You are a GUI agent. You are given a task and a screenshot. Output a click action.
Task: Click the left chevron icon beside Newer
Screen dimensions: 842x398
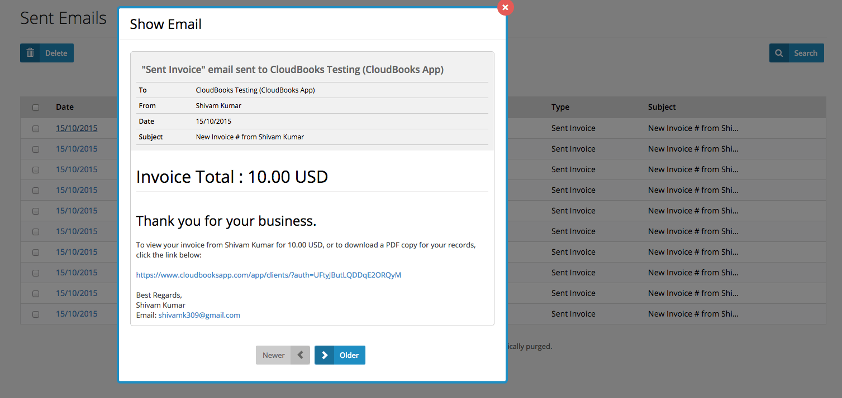pos(300,355)
